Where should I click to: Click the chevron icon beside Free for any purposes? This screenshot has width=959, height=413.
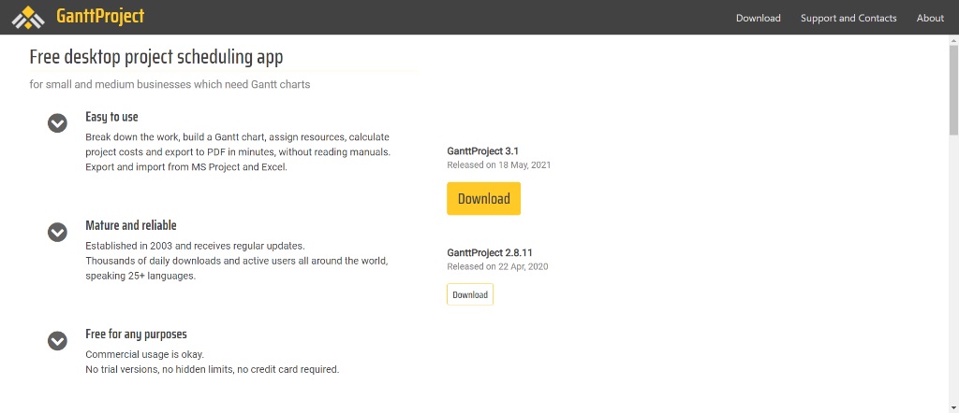point(57,340)
